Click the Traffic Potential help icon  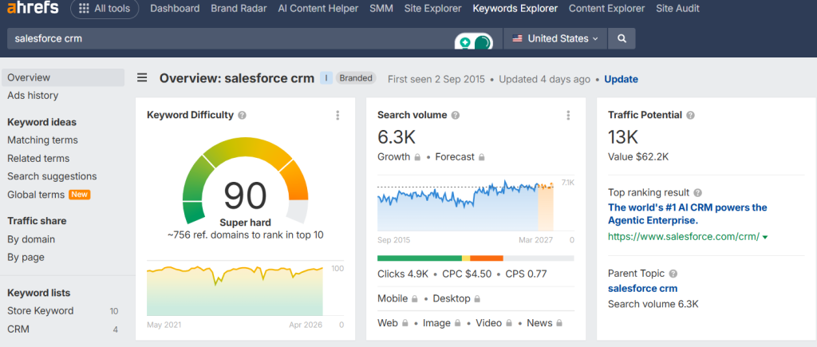(691, 115)
